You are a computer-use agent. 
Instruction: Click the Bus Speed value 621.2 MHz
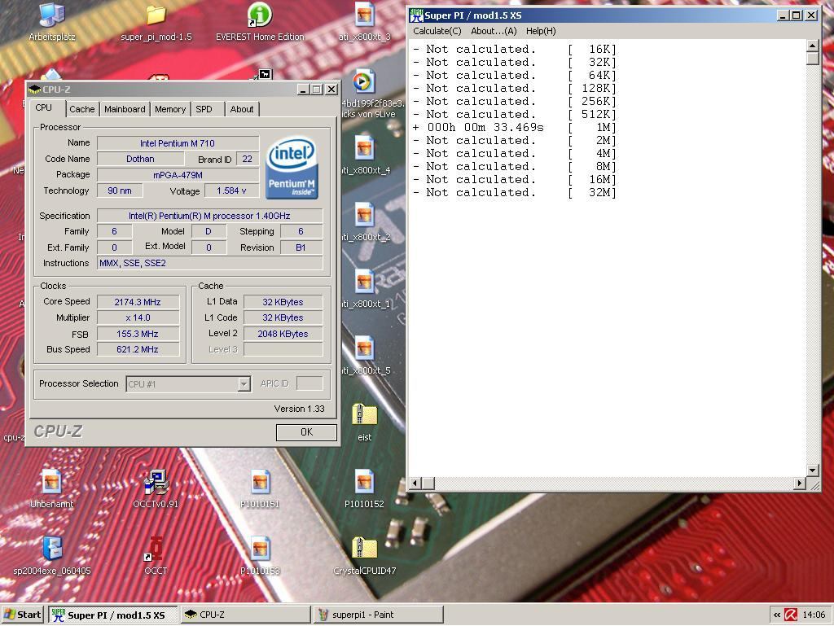(x=138, y=349)
